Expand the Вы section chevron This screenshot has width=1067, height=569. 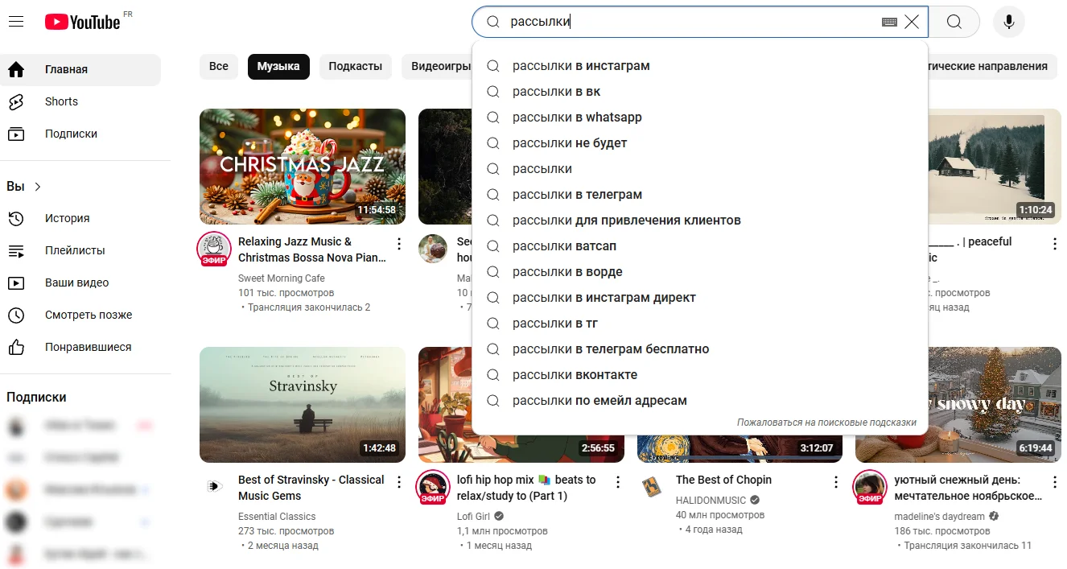(37, 187)
